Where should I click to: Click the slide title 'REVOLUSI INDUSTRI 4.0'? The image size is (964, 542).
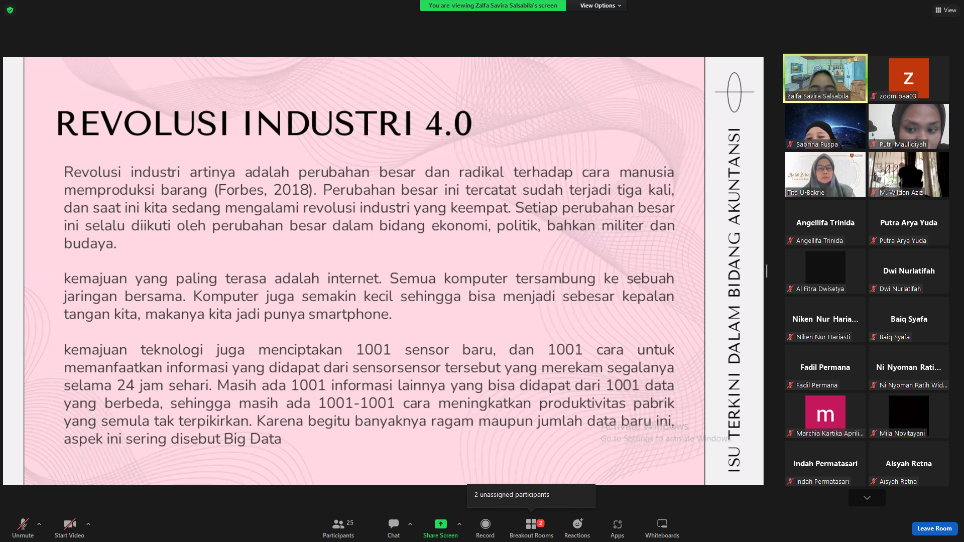click(x=264, y=123)
